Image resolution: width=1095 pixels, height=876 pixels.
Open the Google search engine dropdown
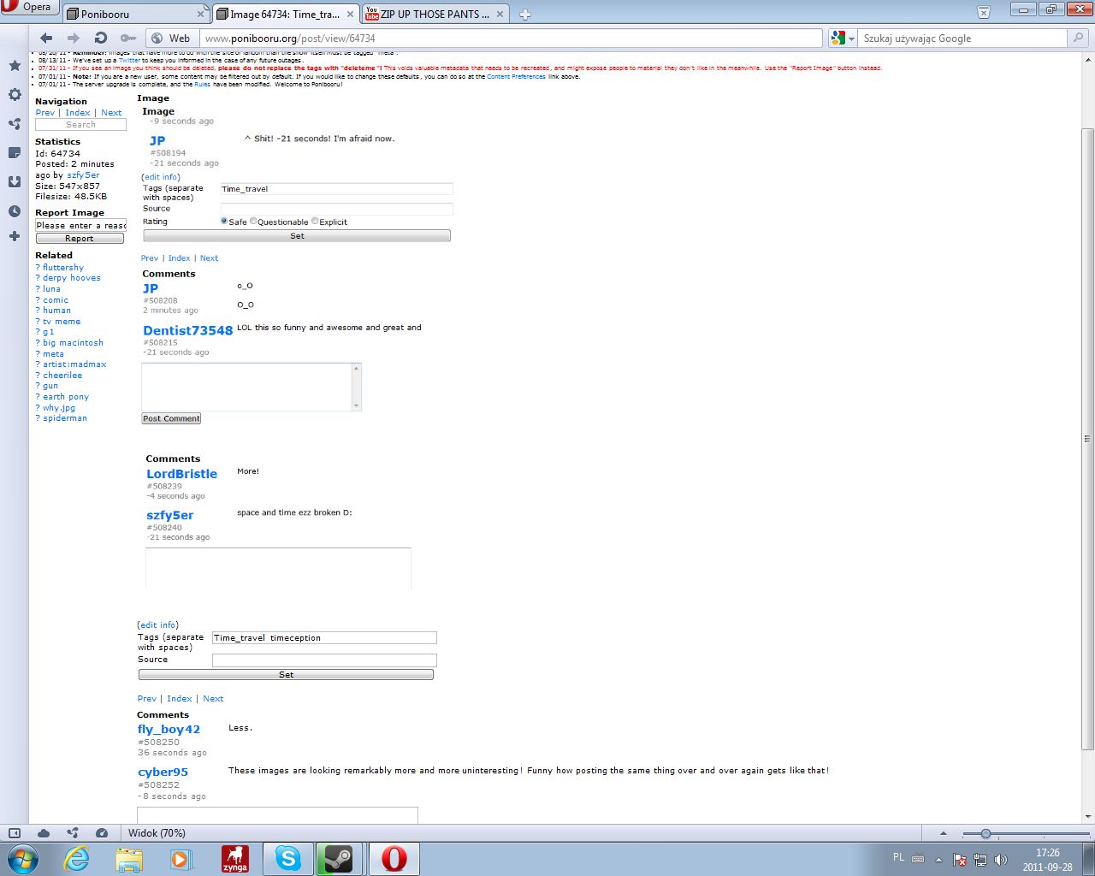(843, 38)
